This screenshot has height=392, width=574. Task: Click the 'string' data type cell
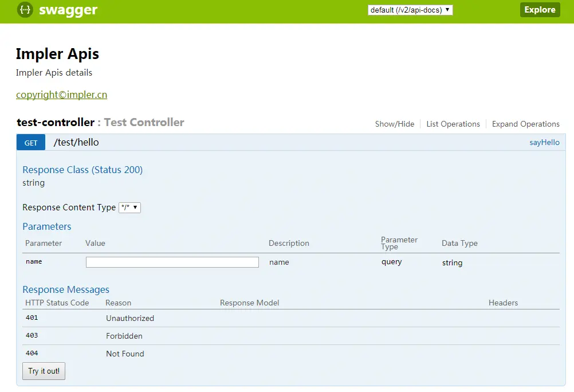[452, 262]
